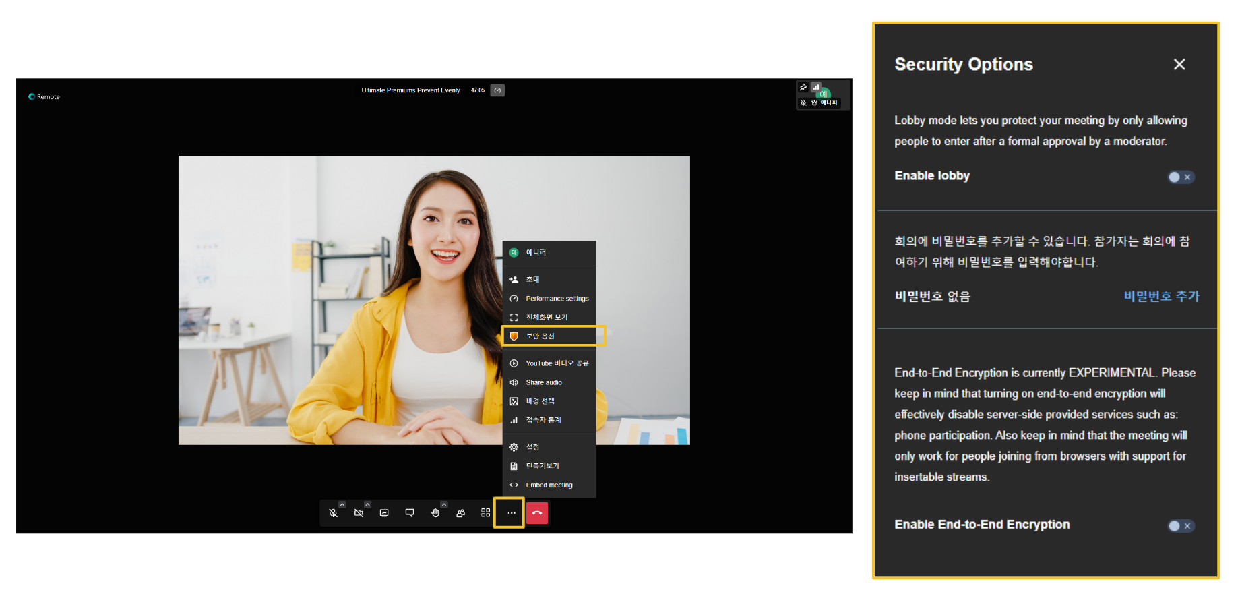Screen dimensions: 1238x592
Task: Choose Share audio from the menu
Action: point(544,382)
